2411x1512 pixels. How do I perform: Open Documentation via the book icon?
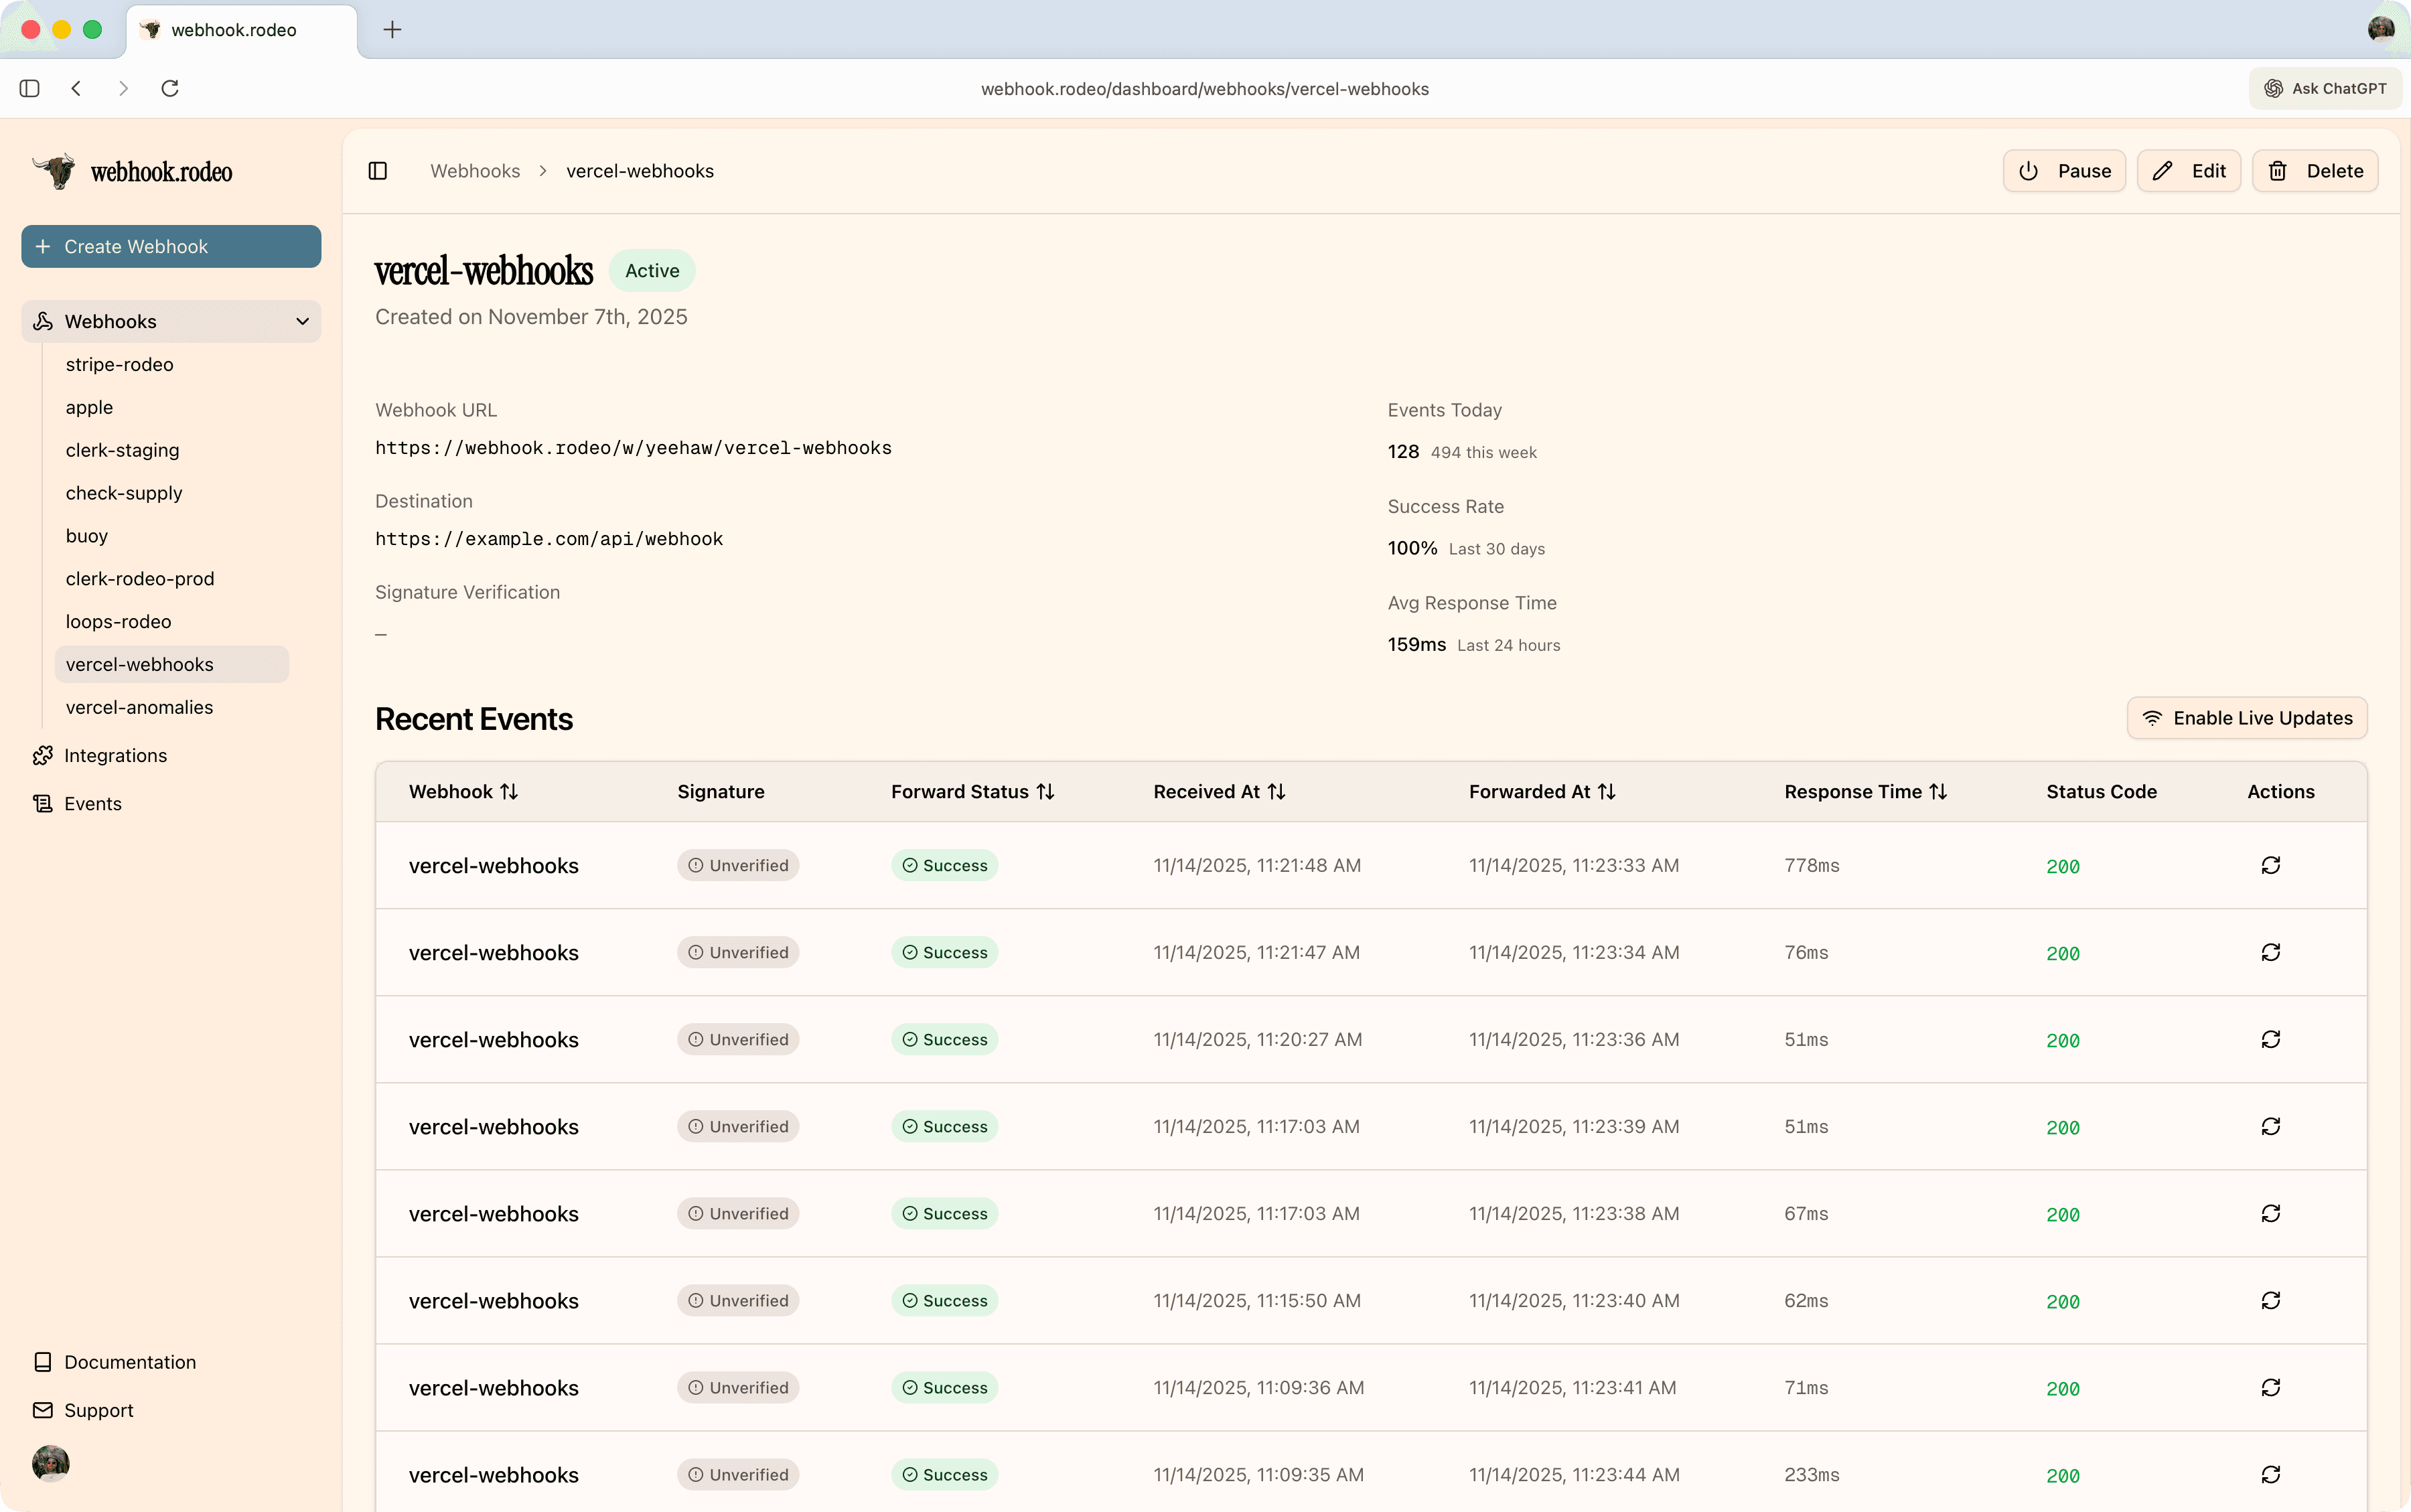pos(43,1362)
